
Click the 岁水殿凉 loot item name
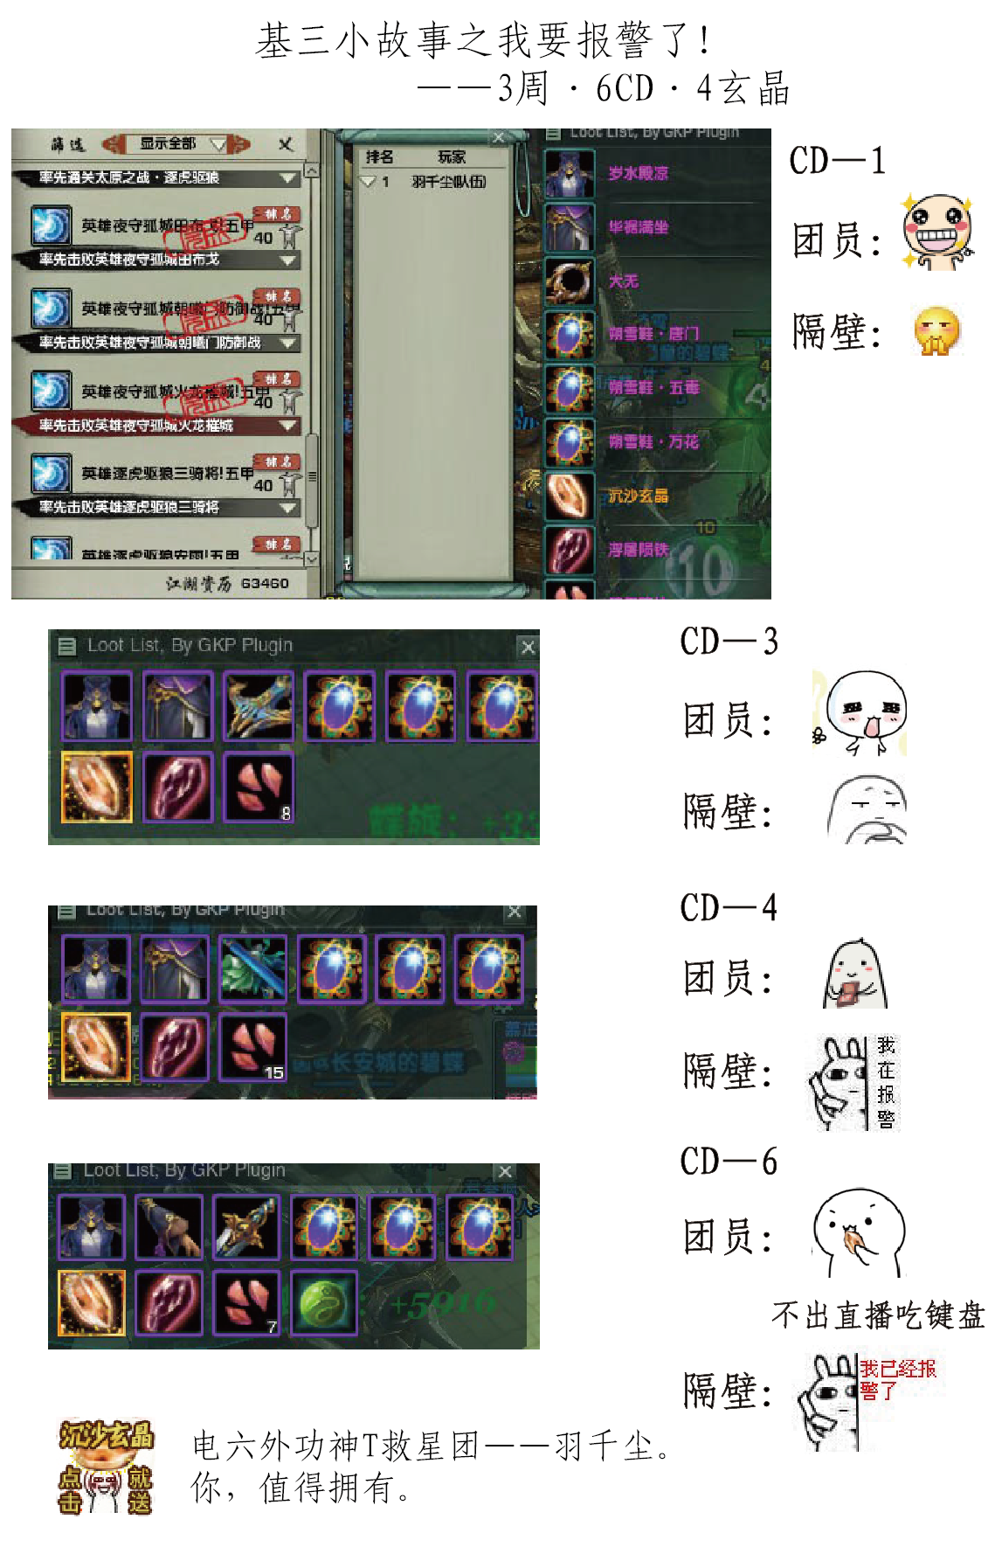(x=639, y=173)
